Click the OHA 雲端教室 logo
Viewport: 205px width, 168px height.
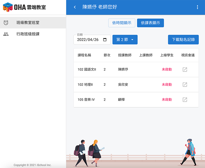25,7
